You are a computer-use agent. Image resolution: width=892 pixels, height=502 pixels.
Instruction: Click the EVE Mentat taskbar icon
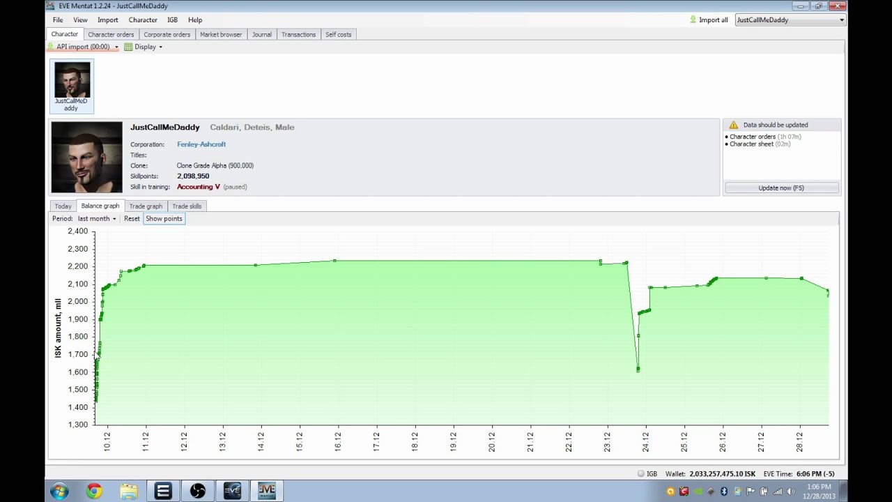(x=267, y=491)
